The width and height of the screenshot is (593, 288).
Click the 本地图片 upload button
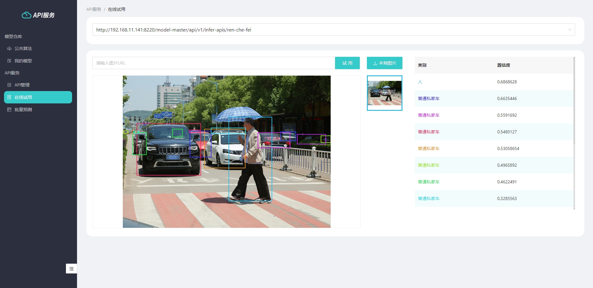pos(385,63)
